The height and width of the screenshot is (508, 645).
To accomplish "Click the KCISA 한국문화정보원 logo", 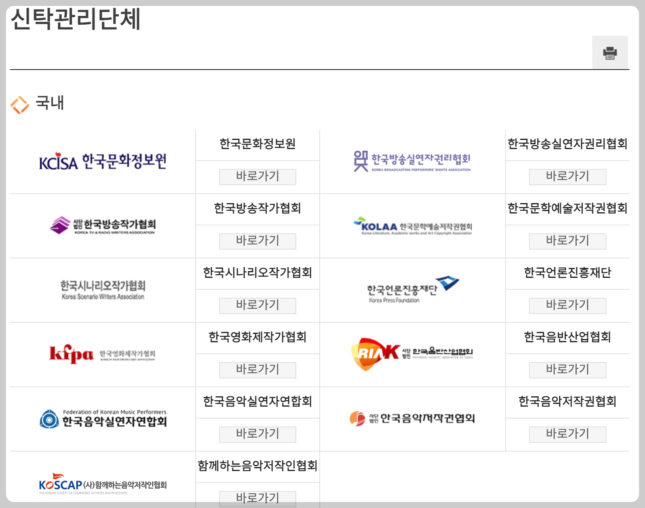I will click(x=103, y=161).
